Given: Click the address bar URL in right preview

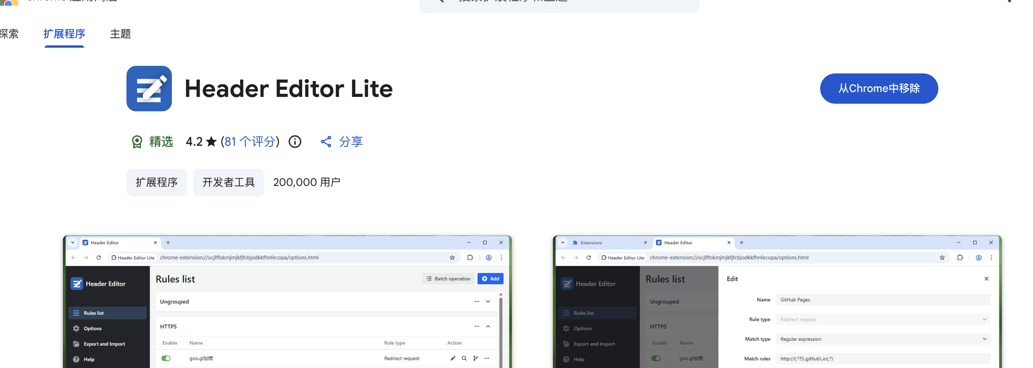Looking at the screenshot, I should (729, 257).
